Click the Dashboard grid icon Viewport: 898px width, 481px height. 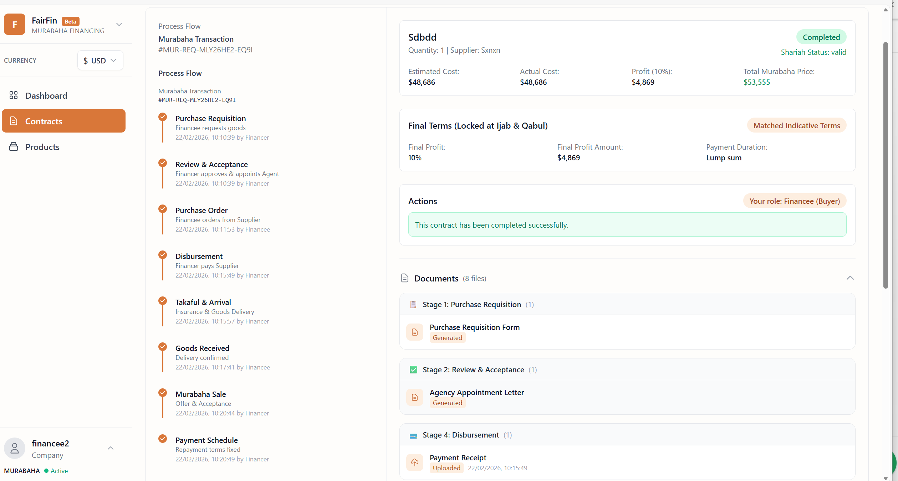pyautogui.click(x=14, y=95)
